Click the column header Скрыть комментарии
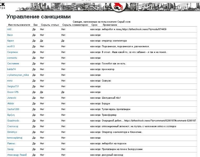Viewport: 200px width, 157px height. click(75, 25)
